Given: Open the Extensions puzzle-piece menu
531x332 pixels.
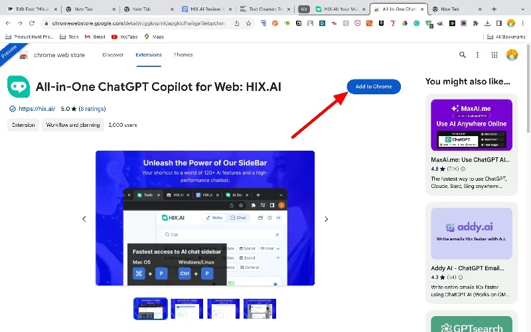Looking at the screenshot, I should click(x=475, y=23).
